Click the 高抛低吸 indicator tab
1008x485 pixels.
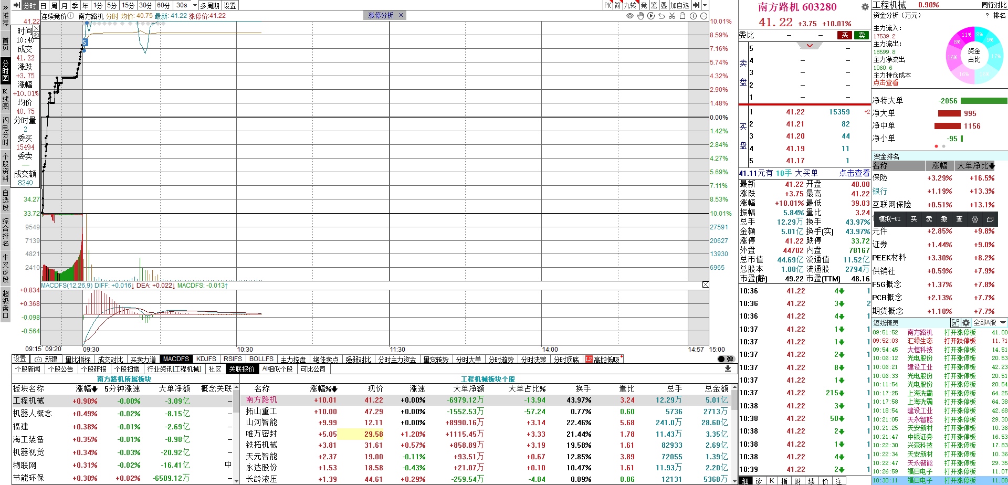pos(603,360)
